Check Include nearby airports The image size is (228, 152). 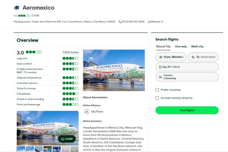(x=157, y=98)
